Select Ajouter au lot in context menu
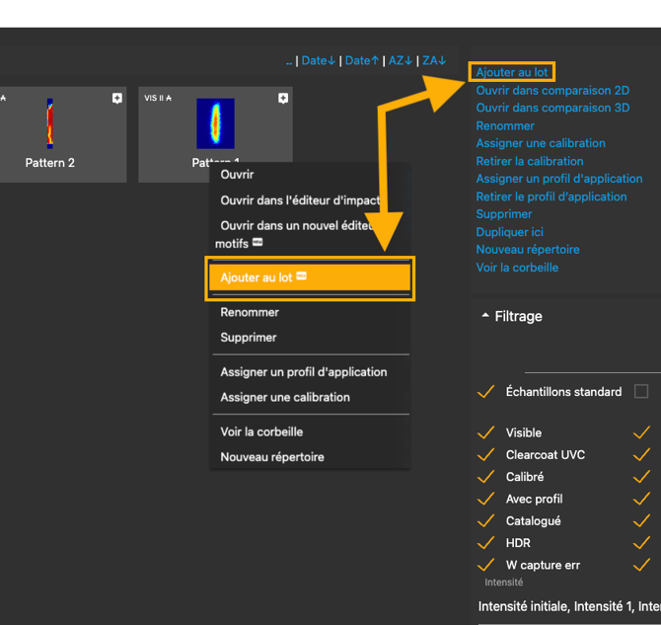The height and width of the screenshot is (625, 661). (x=257, y=277)
